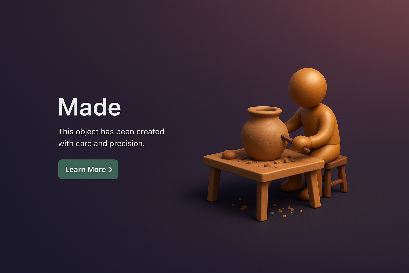
Task: Select the "Made" heading text
Action: (89, 107)
